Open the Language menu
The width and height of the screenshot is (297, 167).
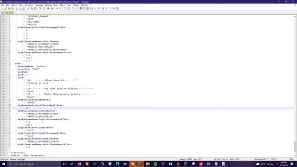click(39, 5)
